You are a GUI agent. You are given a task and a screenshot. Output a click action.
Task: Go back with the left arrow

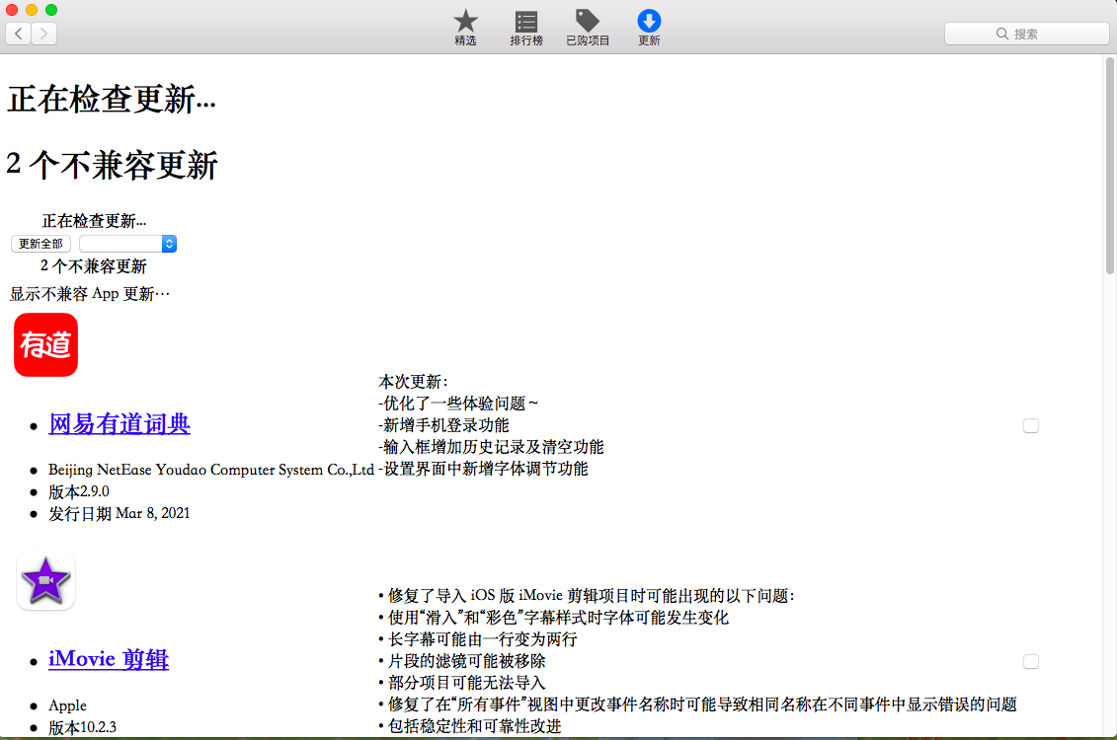(x=19, y=35)
